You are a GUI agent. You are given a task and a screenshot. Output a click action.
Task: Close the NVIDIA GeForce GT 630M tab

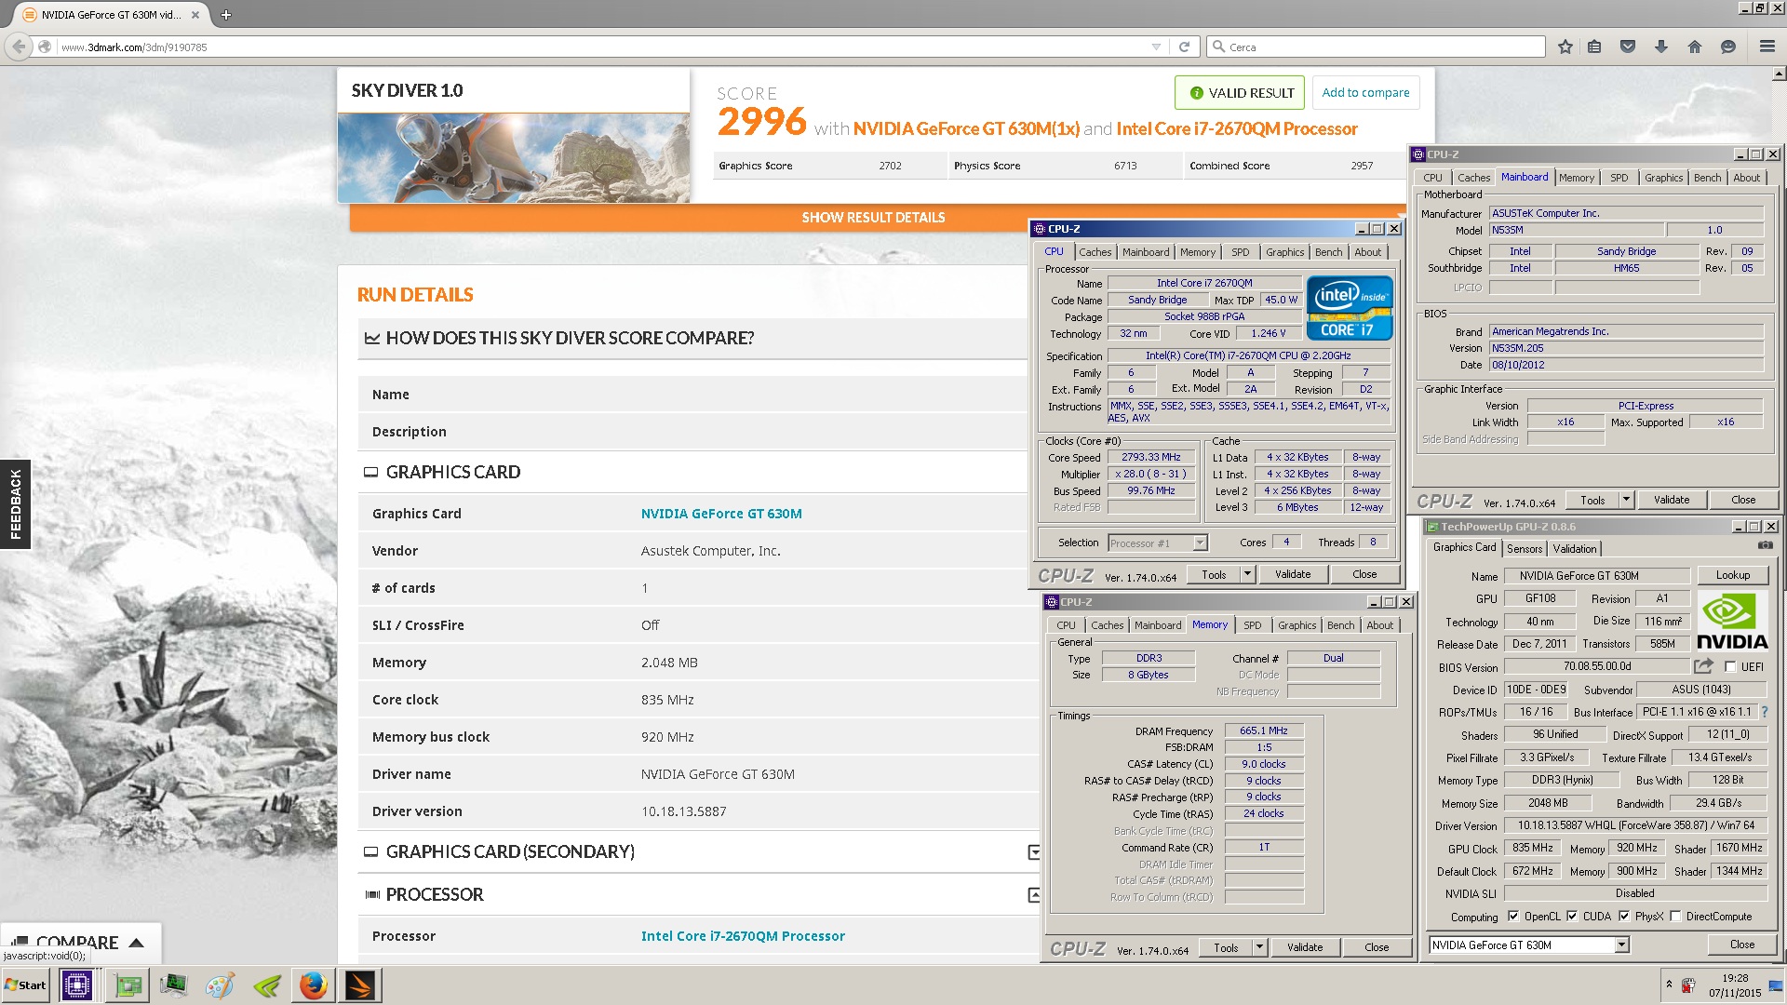[x=195, y=15]
